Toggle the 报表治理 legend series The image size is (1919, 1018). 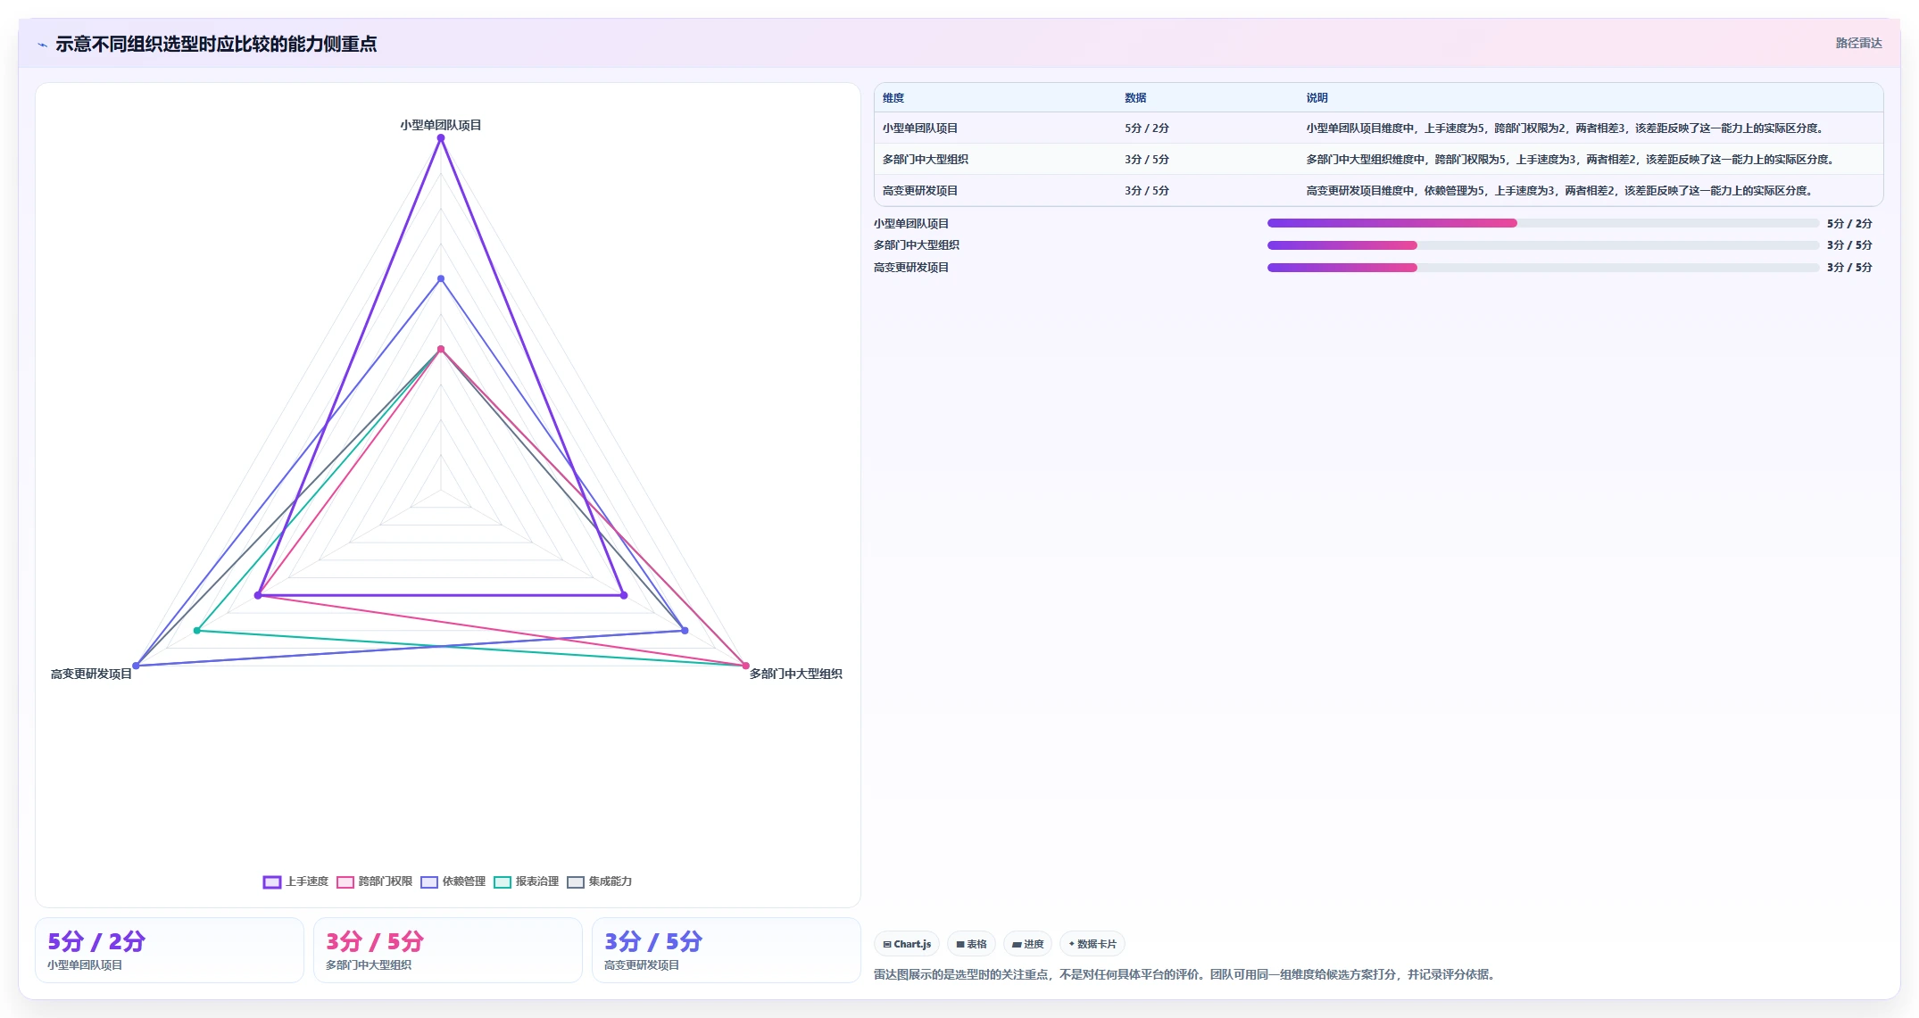pyautogui.click(x=526, y=881)
